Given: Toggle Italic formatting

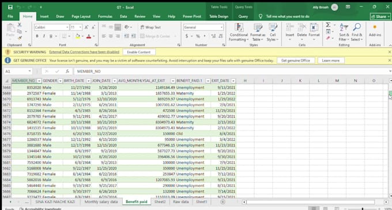Looking at the screenshot, I should tap(44, 36).
